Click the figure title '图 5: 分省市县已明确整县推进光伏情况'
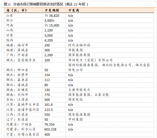 click(x=33, y=4)
